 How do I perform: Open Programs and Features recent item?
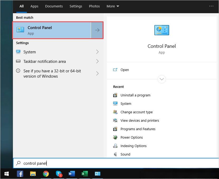(x=138, y=129)
